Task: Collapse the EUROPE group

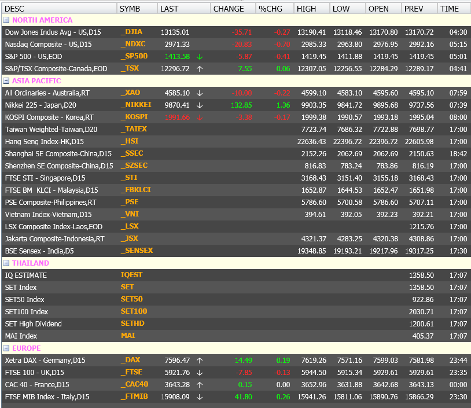Action: 6,348
